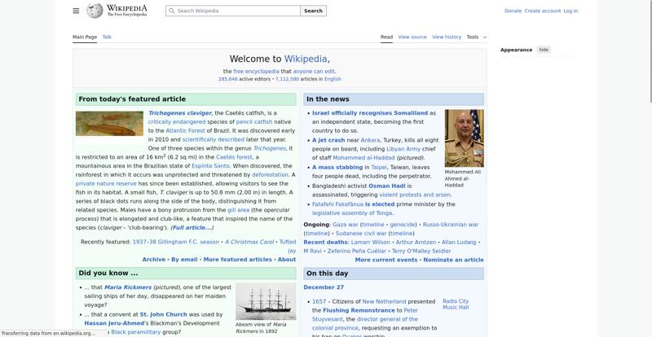This screenshot has height=337, width=652.
Task: Open the December 27 date link
Action: (x=324, y=287)
